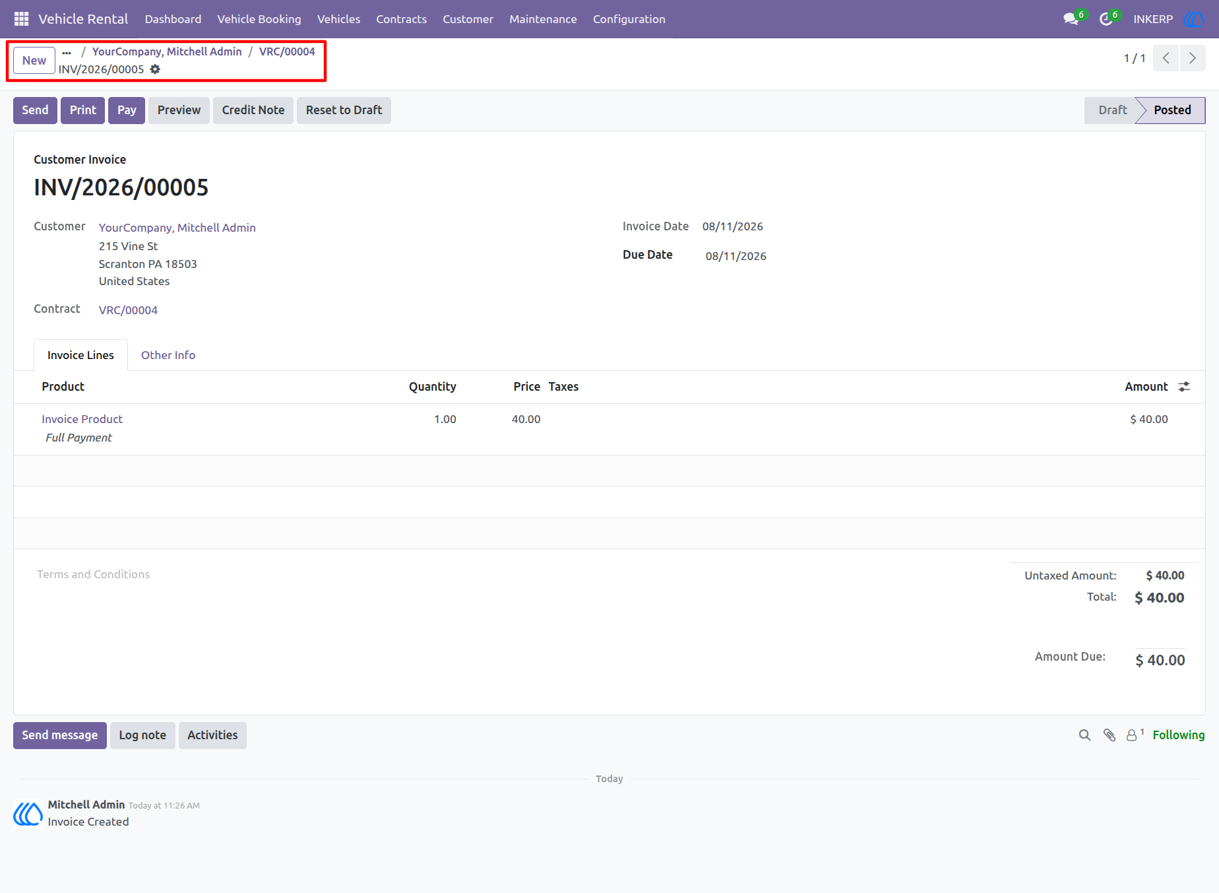Open the Vehicle Booking menu

click(259, 19)
